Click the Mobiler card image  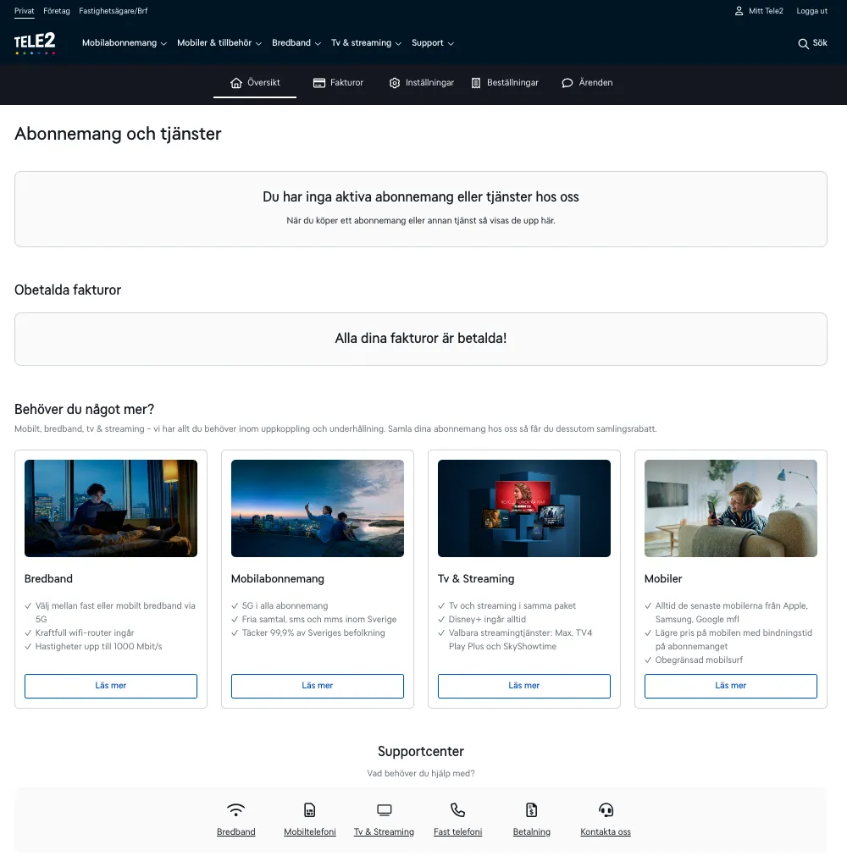point(731,508)
